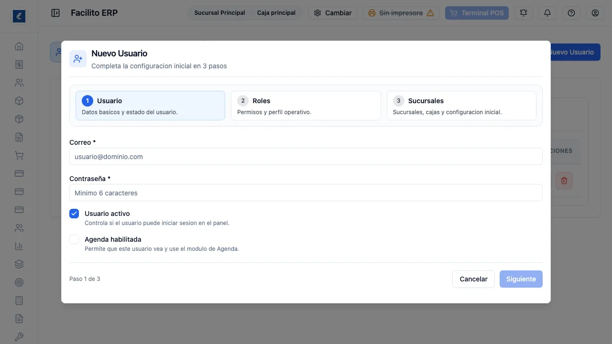Click the Paso 1 de 3 text
The image size is (612, 344).
pyautogui.click(x=85, y=279)
